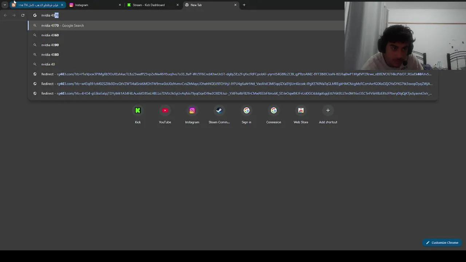The image size is (466, 262).
Task: Open the YouTube shortcut
Action: point(165,114)
